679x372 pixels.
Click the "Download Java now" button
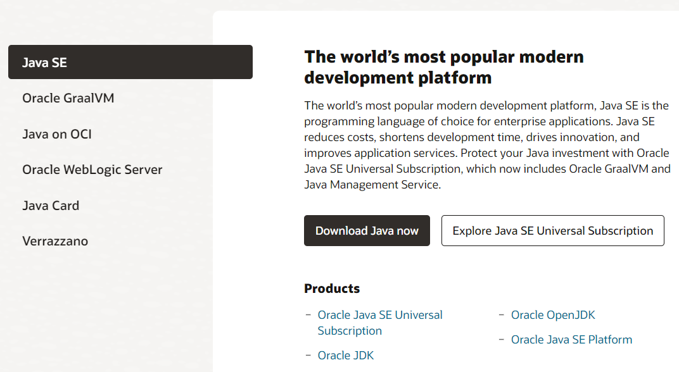point(367,230)
